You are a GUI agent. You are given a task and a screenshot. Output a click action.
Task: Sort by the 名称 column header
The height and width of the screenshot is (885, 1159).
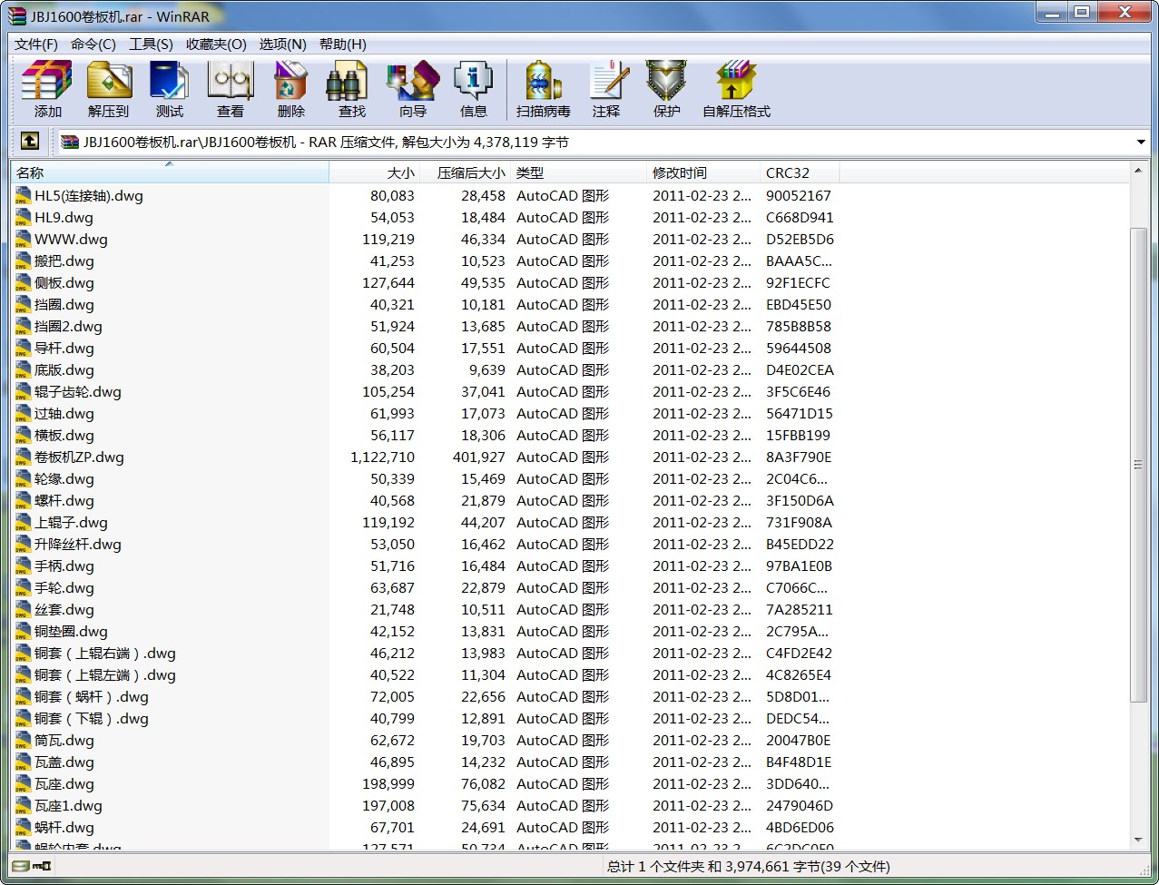[170, 172]
